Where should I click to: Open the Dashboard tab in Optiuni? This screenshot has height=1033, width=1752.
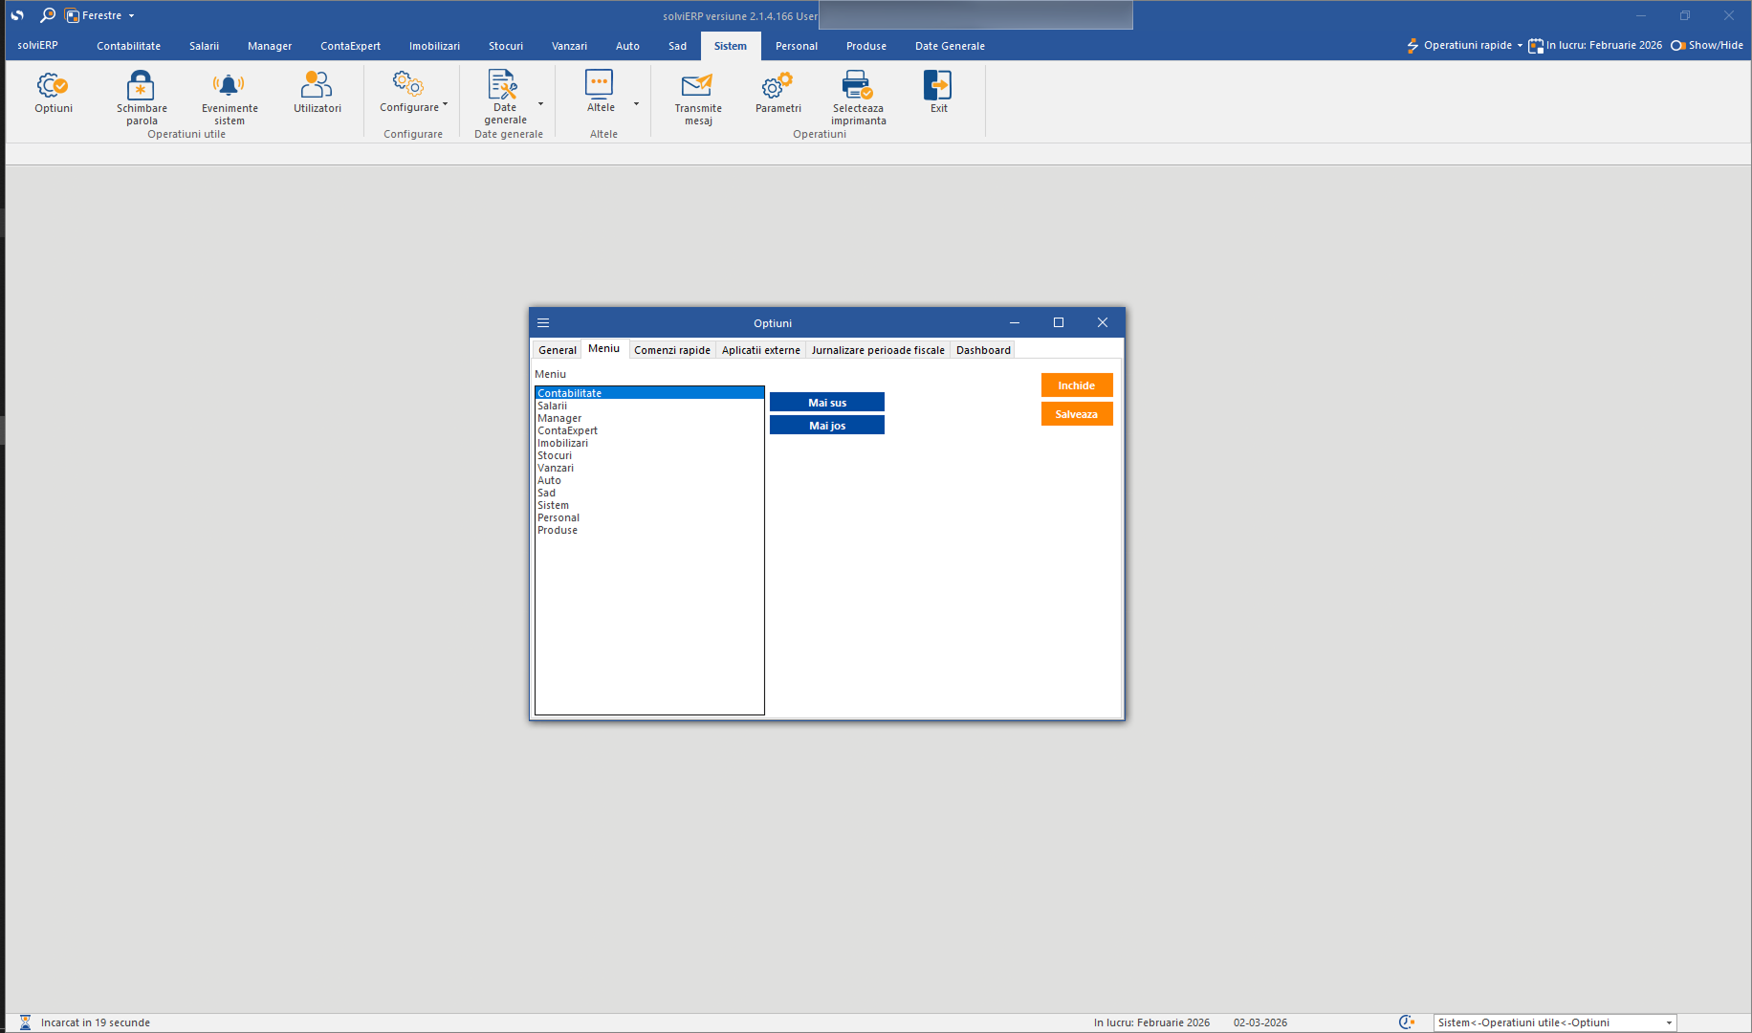[982, 350]
